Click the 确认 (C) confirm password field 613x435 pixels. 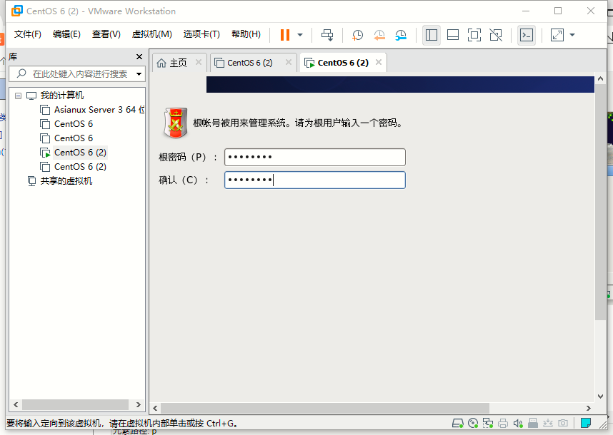(314, 180)
